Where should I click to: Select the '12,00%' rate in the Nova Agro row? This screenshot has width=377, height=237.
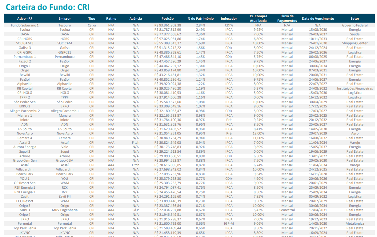[x=258, y=133]
